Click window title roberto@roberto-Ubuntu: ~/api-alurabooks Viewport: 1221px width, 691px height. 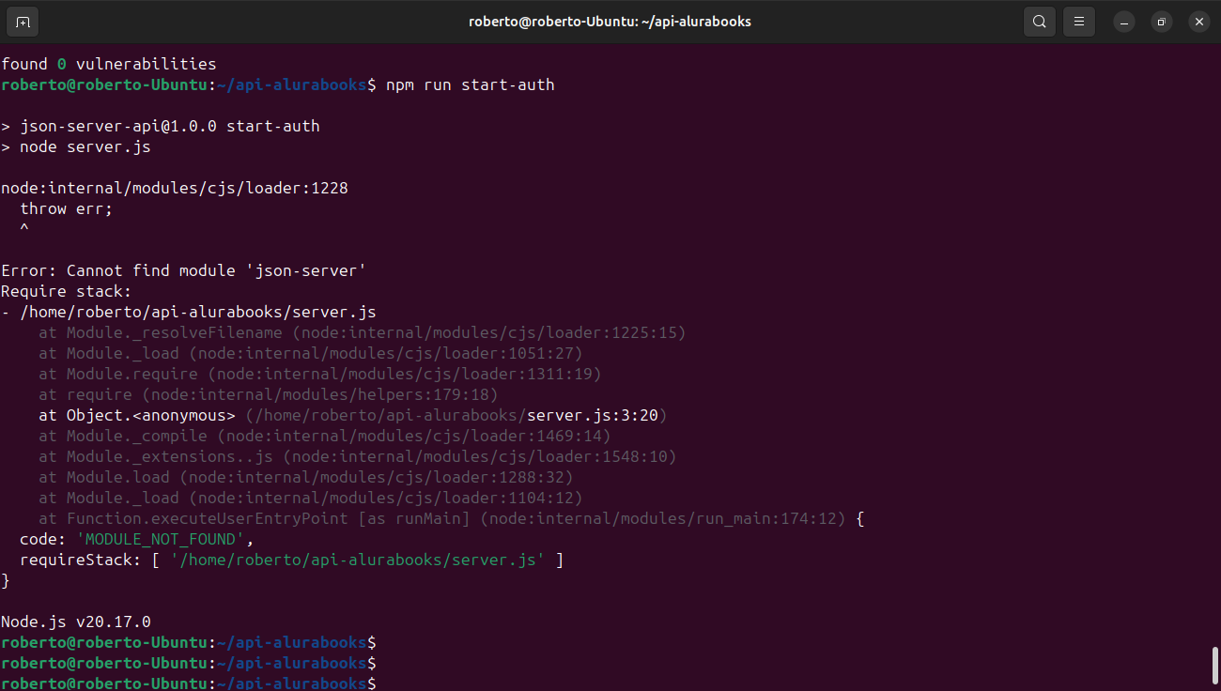(610, 22)
